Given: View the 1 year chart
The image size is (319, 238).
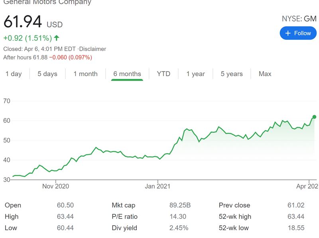Looking at the screenshot, I should tap(195, 74).
